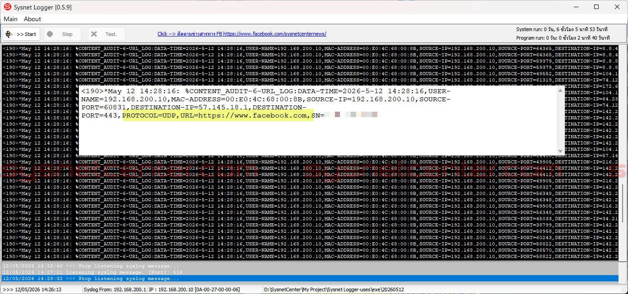Click the detail box scroll-up arrow
This screenshot has width=628, height=294.
561,90
